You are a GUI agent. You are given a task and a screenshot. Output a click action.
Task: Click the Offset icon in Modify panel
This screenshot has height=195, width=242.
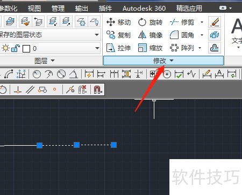[x=215, y=48]
